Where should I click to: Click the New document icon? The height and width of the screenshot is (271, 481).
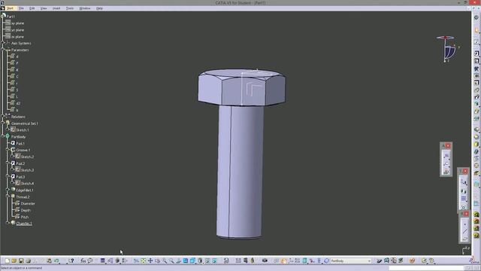point(7,261)
